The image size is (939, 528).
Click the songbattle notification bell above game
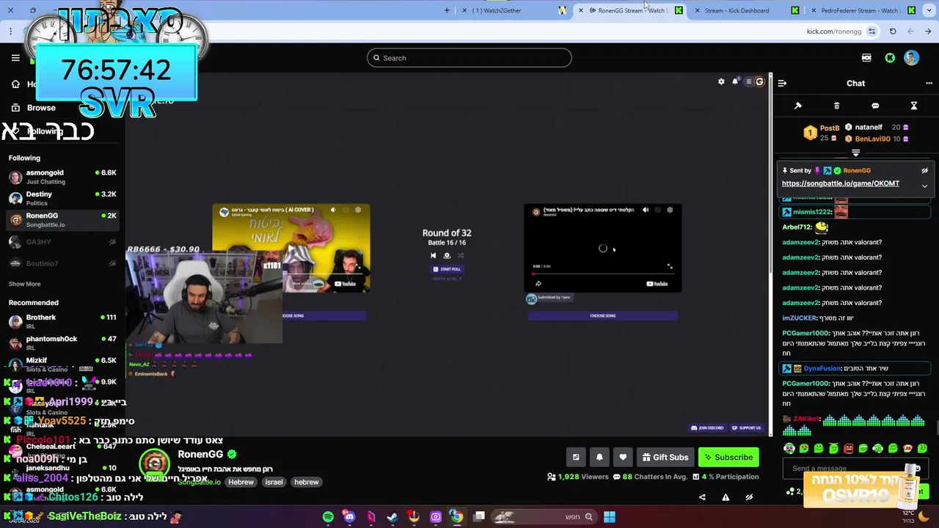coord(735,81)
